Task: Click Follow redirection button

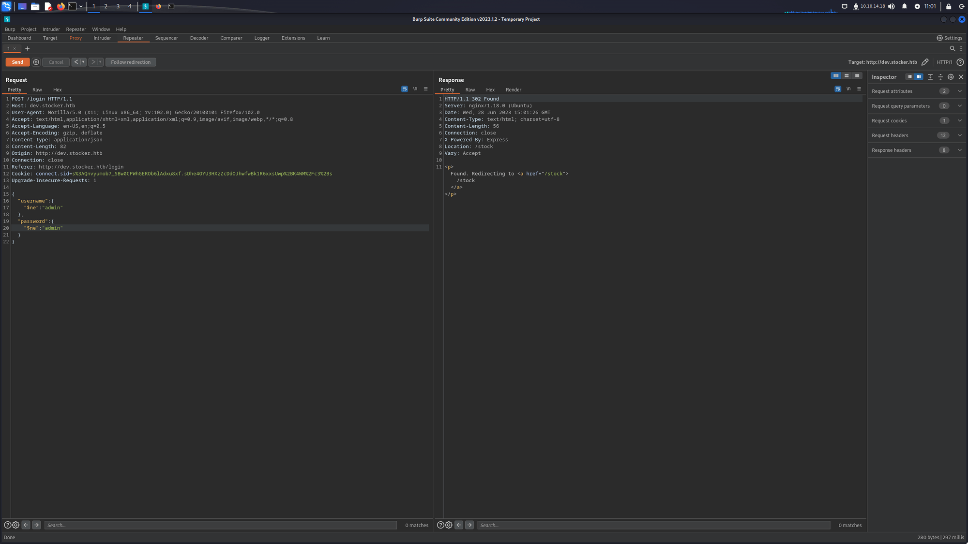Action: [x=131, y=62]
